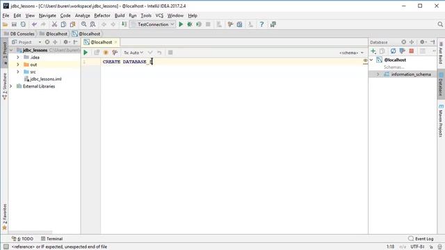Select the @localhost editor tab
The image size is (445, 250).
pos(101,42)
